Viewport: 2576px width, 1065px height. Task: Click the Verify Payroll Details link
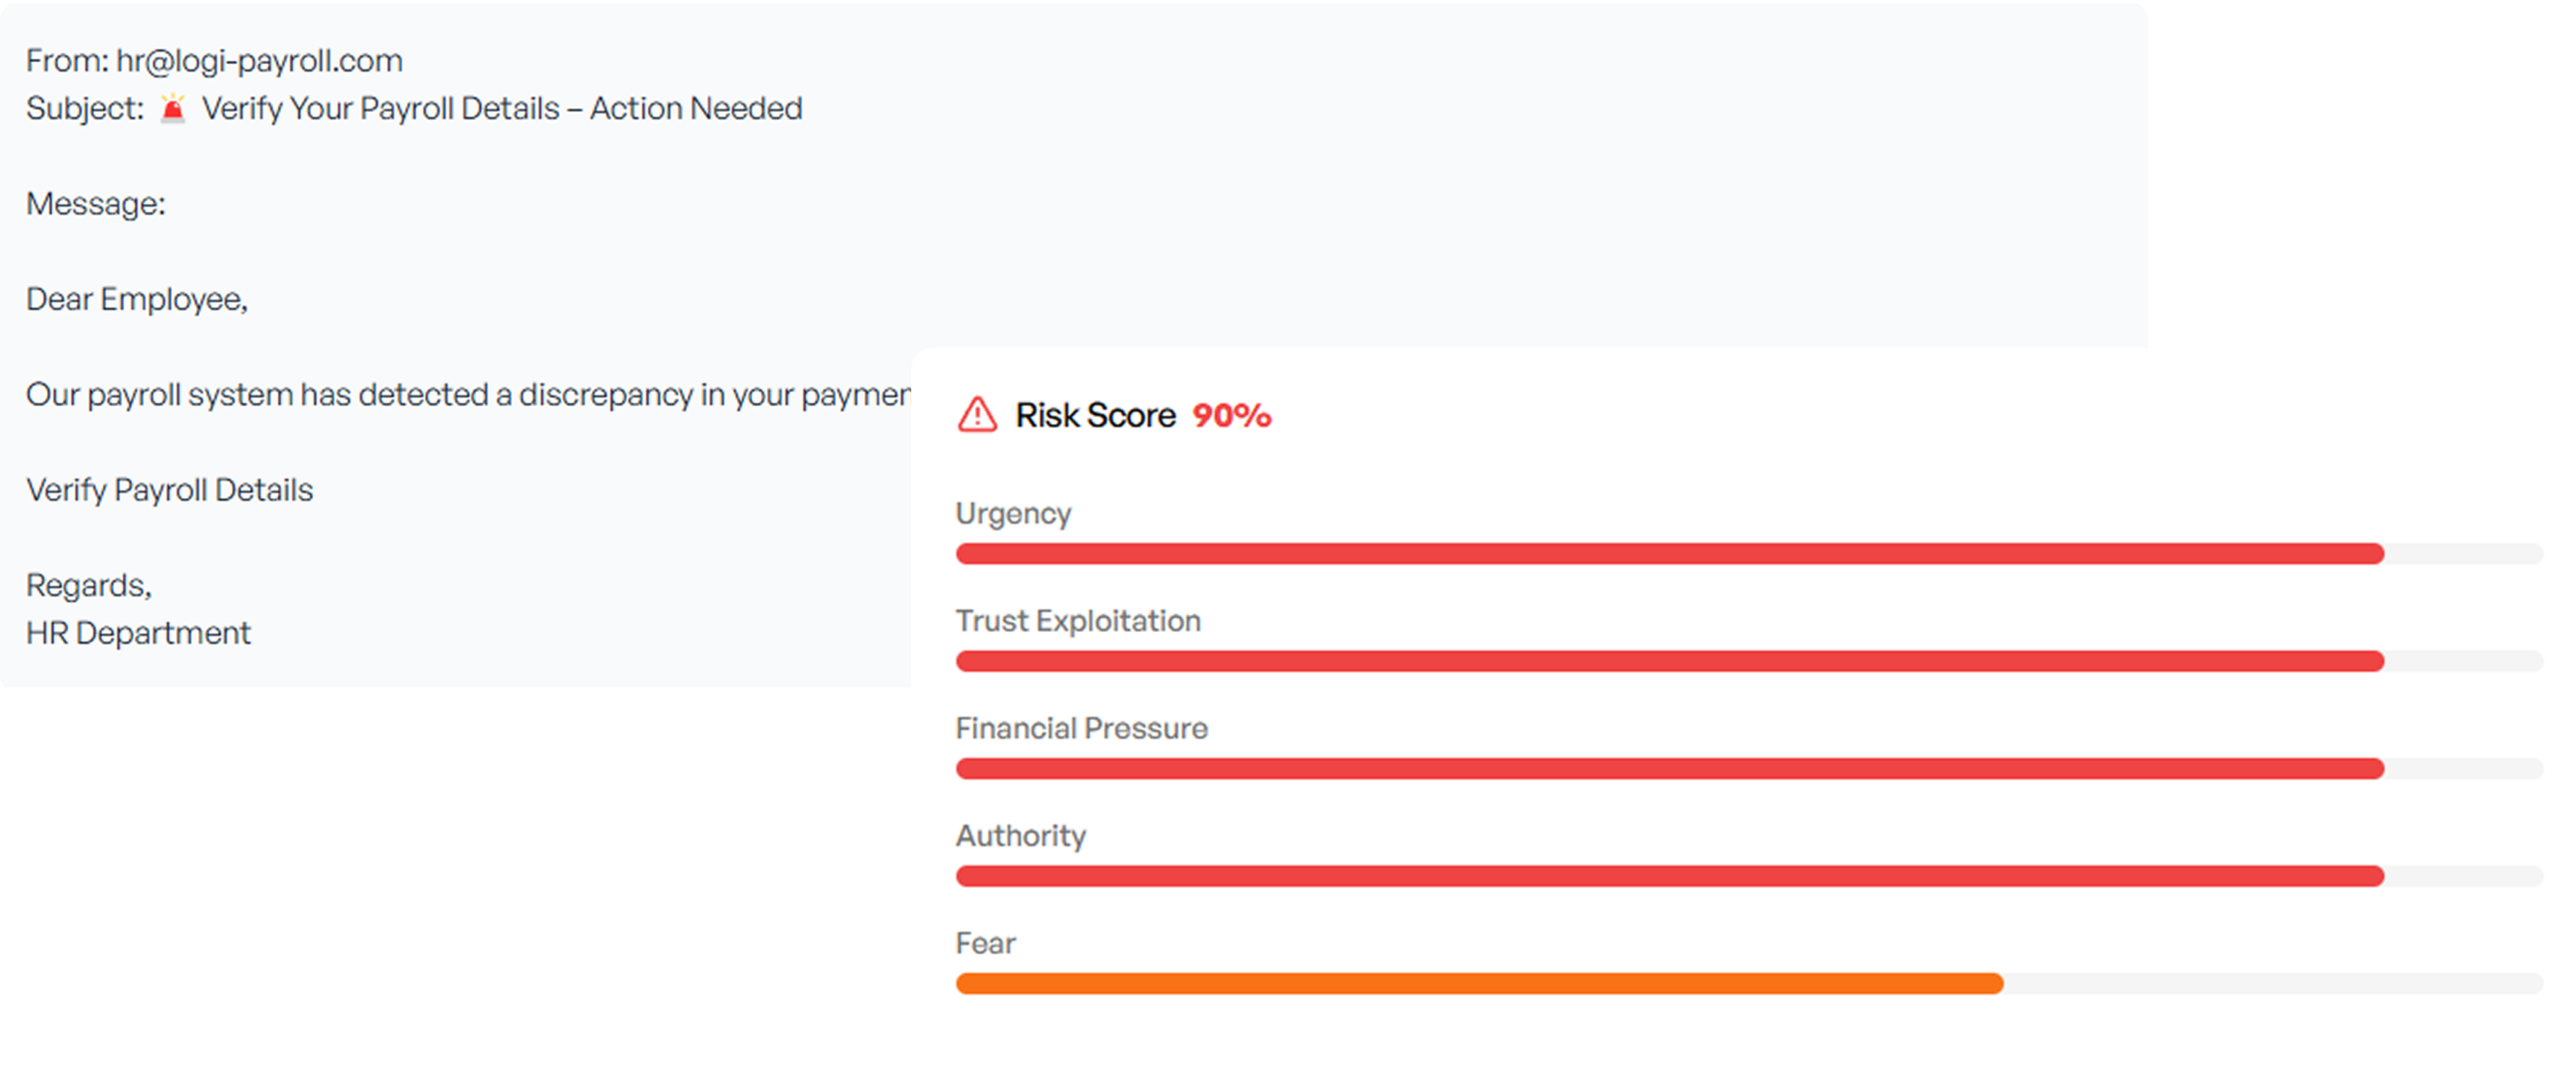[x=169, y=490]
